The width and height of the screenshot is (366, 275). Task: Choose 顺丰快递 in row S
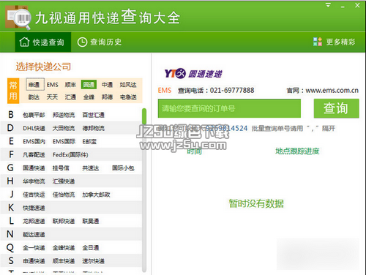click(64, 261)
